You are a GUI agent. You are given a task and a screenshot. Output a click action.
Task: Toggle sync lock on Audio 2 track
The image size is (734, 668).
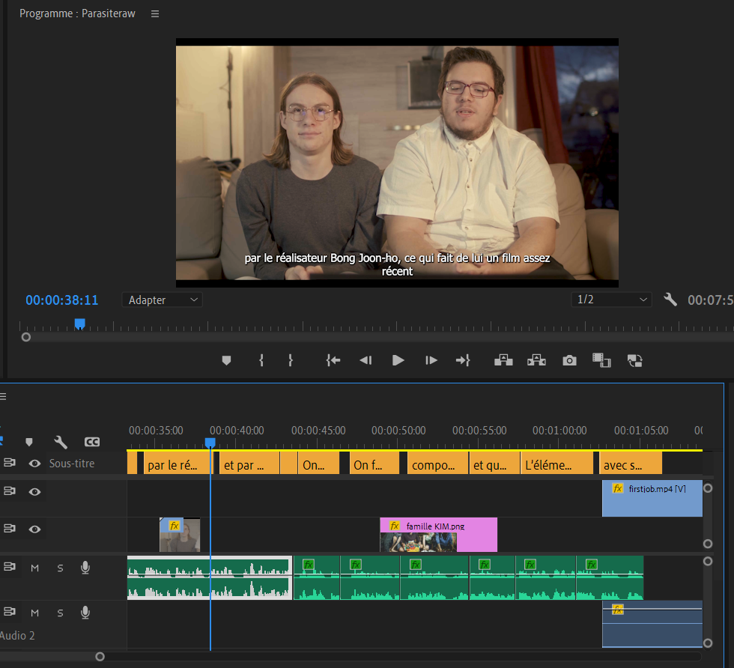point(9,612)
